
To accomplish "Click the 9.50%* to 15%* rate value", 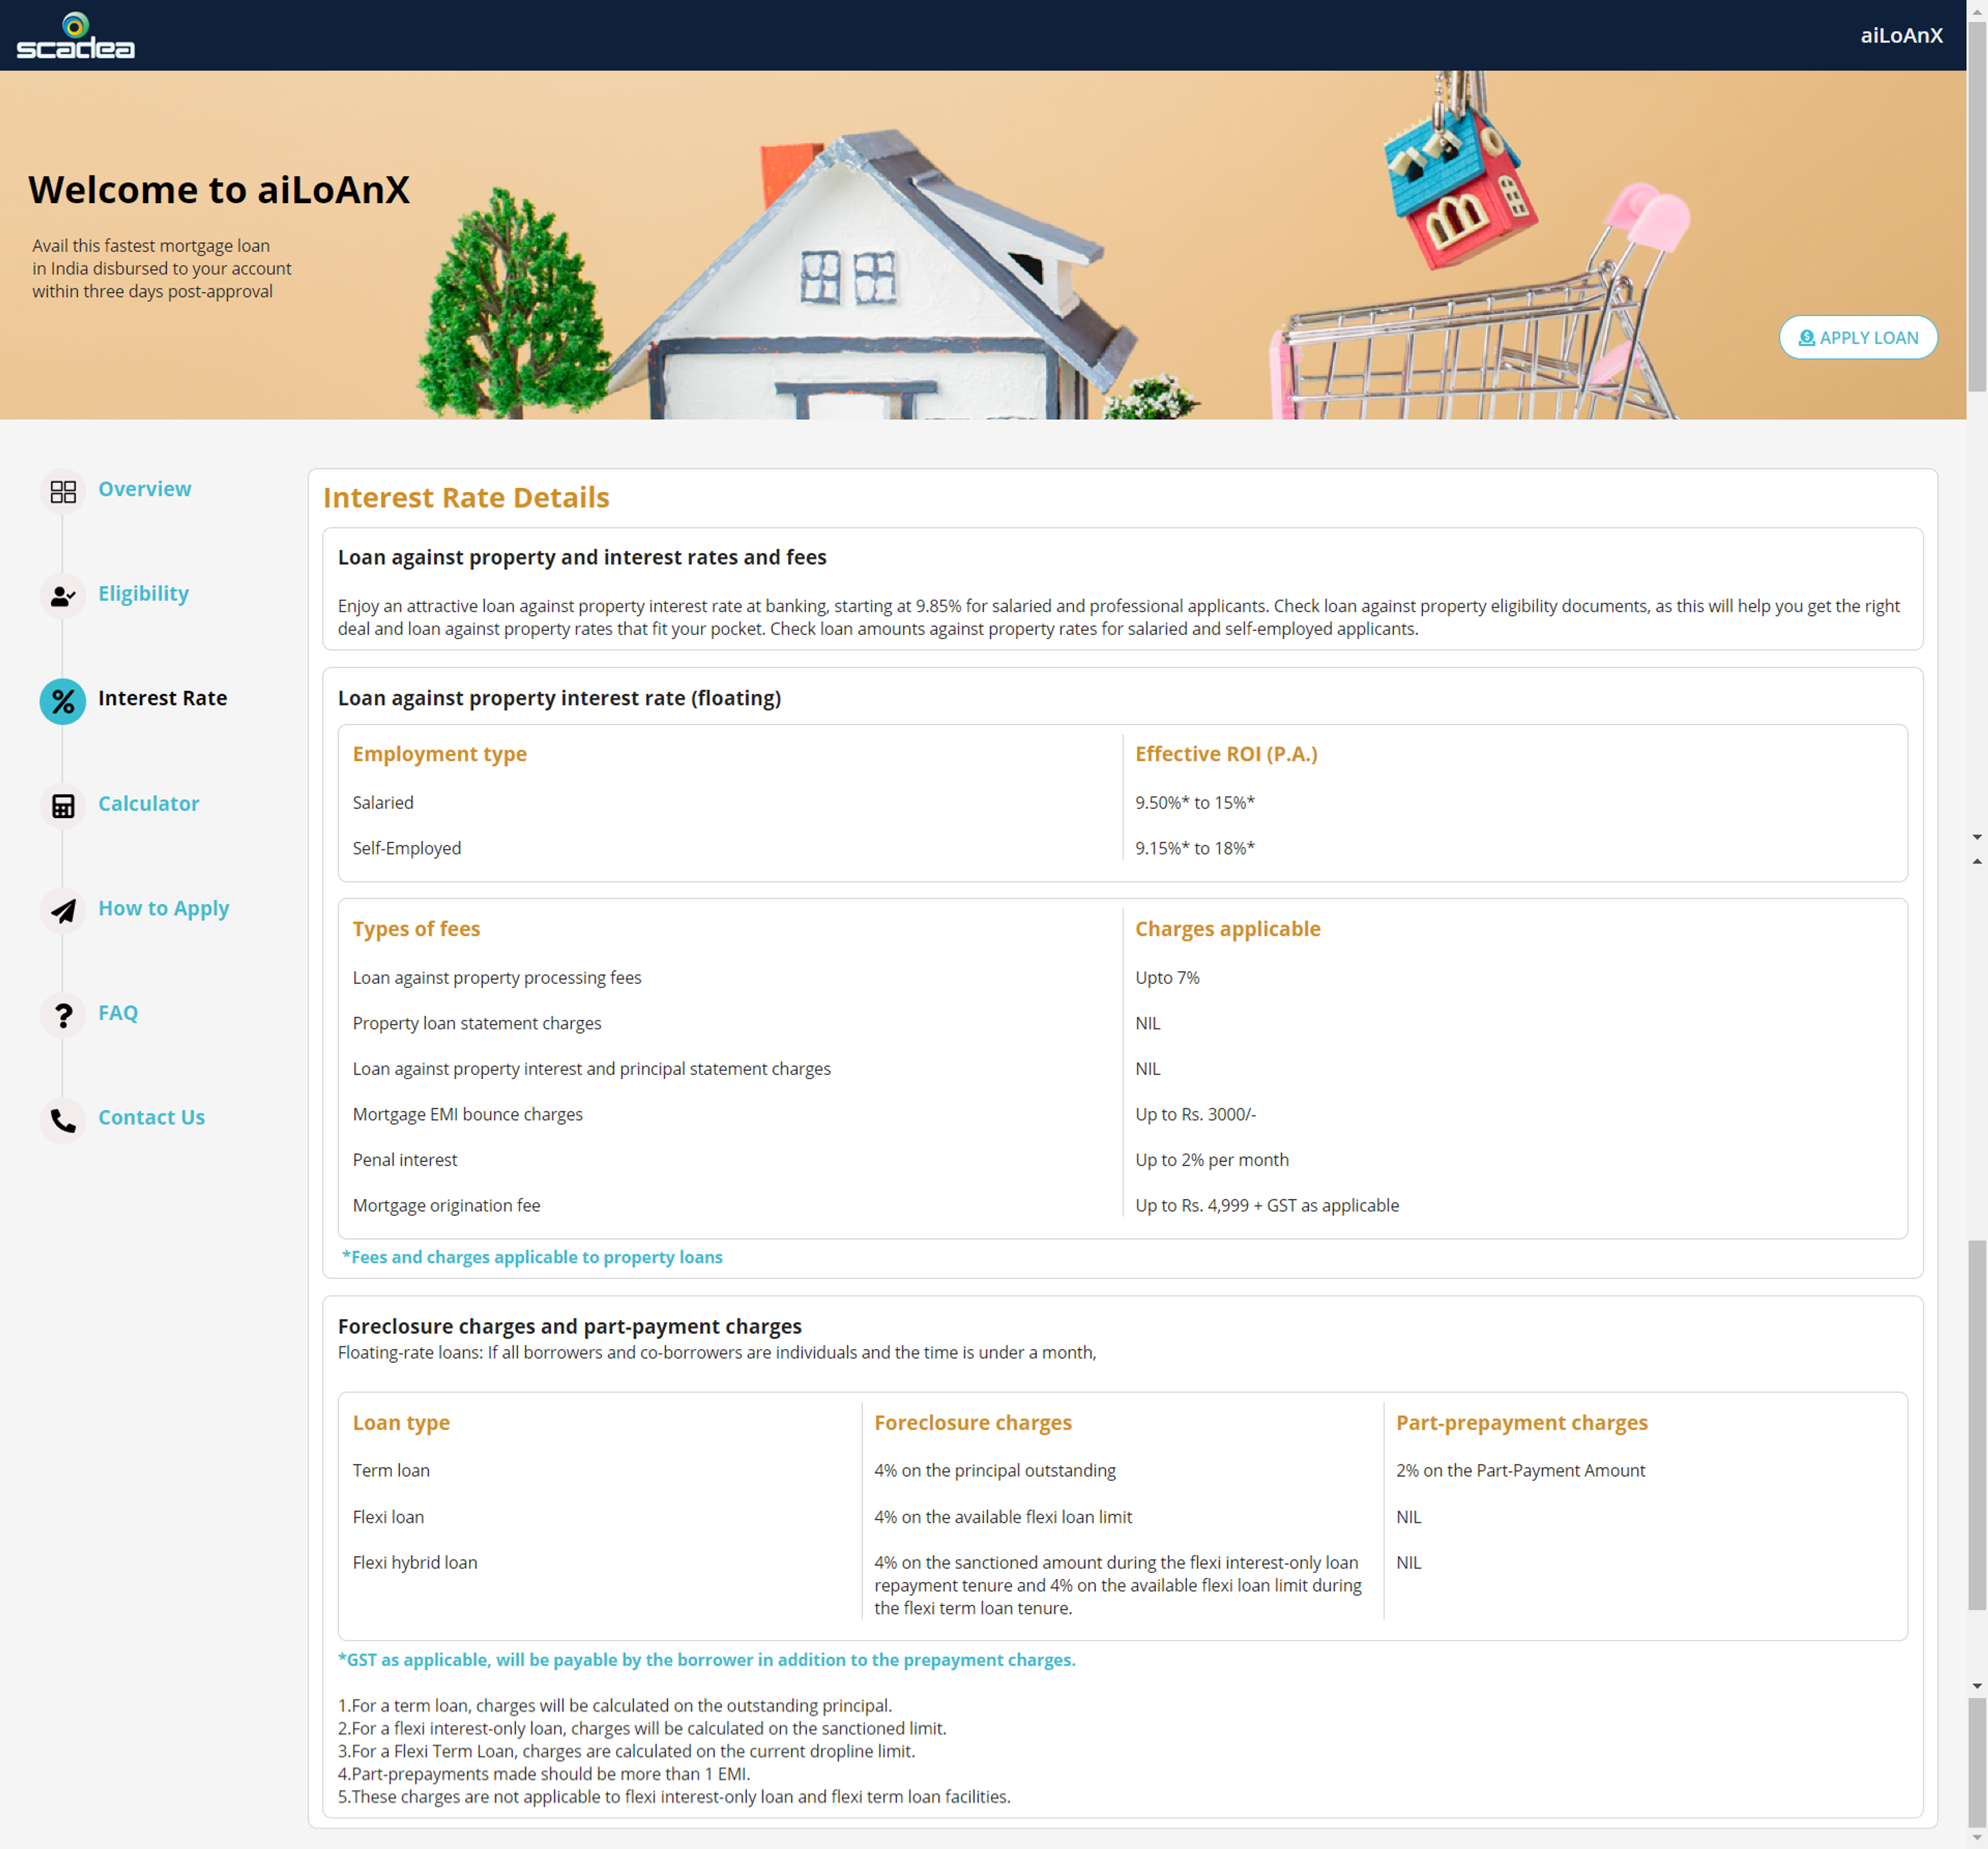I will coord(1194,802).
